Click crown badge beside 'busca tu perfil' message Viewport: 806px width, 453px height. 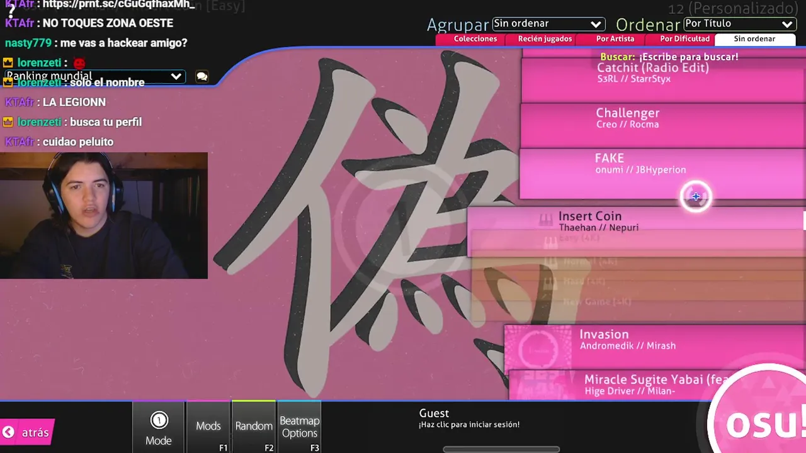(x=8, y=122)
